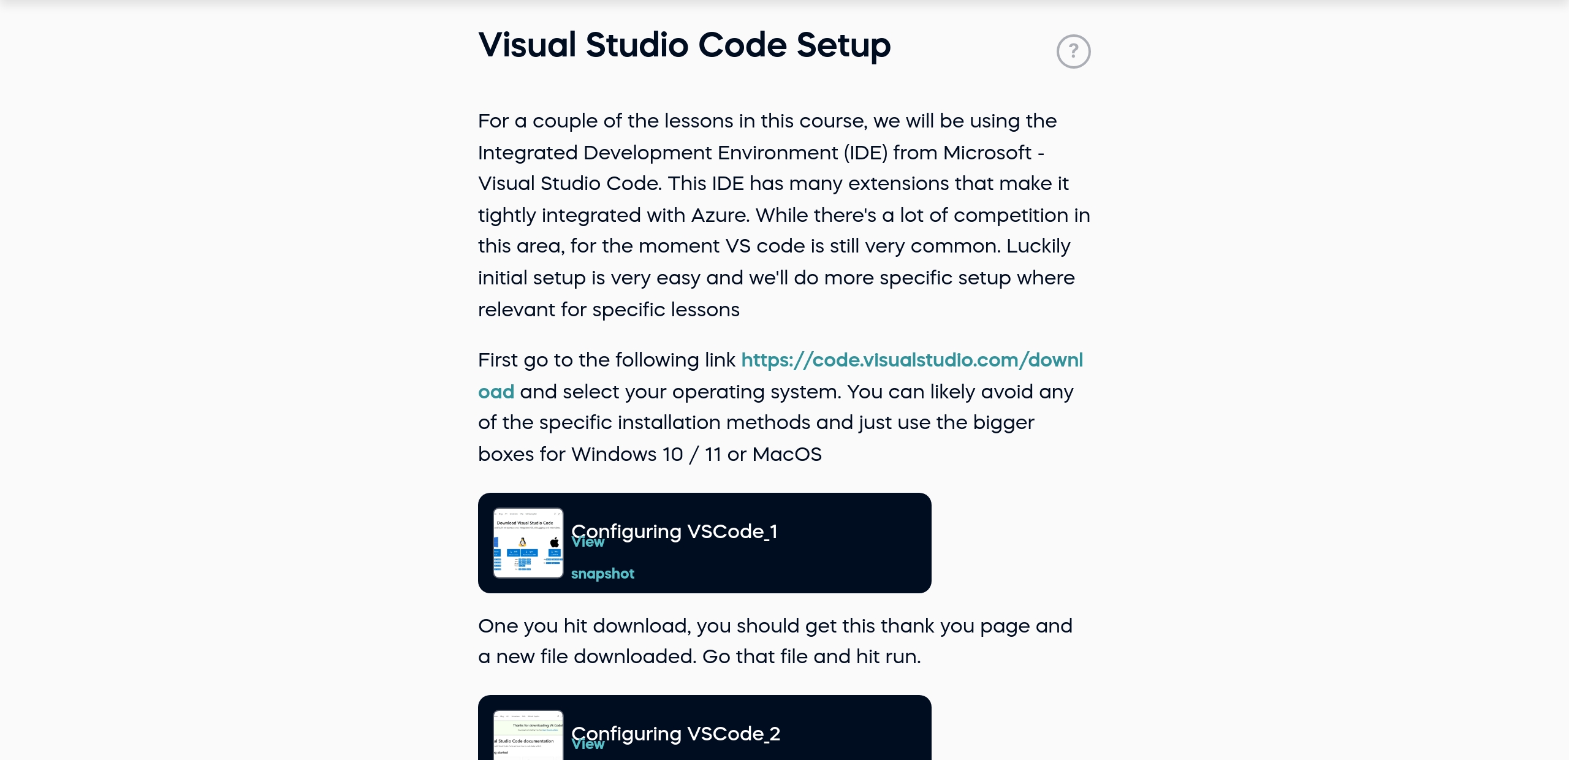
Task: Select the Linux penguin icon in the first thumbnail
Action: click(x=523, y=542)
